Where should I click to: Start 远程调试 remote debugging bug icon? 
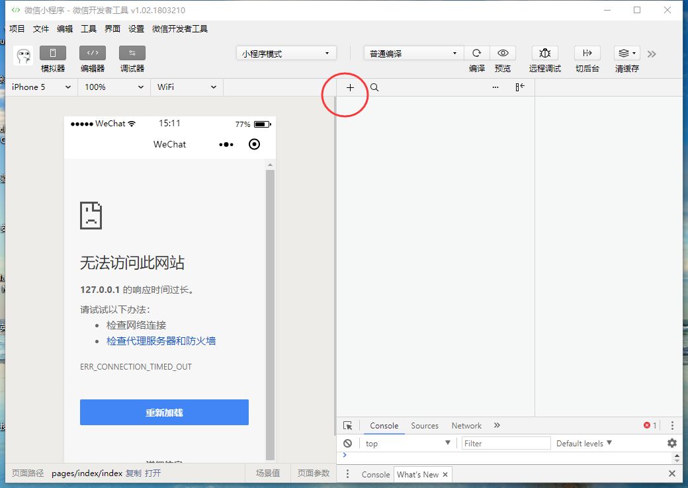[544, 53]
